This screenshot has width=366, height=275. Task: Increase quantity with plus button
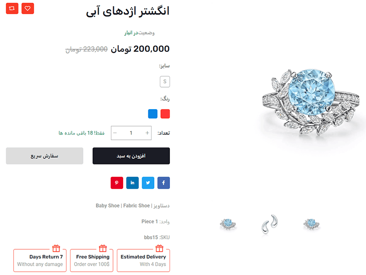tap(147, 133)
